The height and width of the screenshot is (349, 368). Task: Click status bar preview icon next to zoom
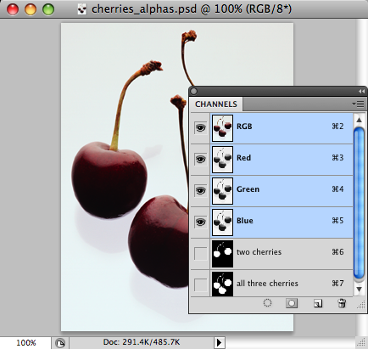[x=60, y=343]
